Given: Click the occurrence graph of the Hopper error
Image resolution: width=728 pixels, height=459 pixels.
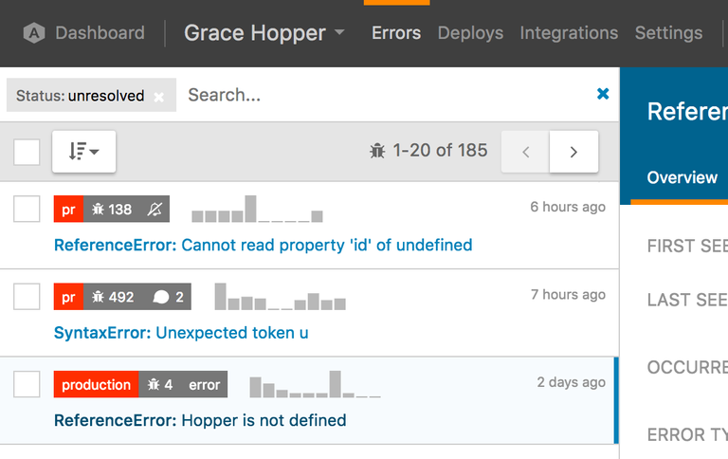Looking at the screenshot, I should point(316,384).
